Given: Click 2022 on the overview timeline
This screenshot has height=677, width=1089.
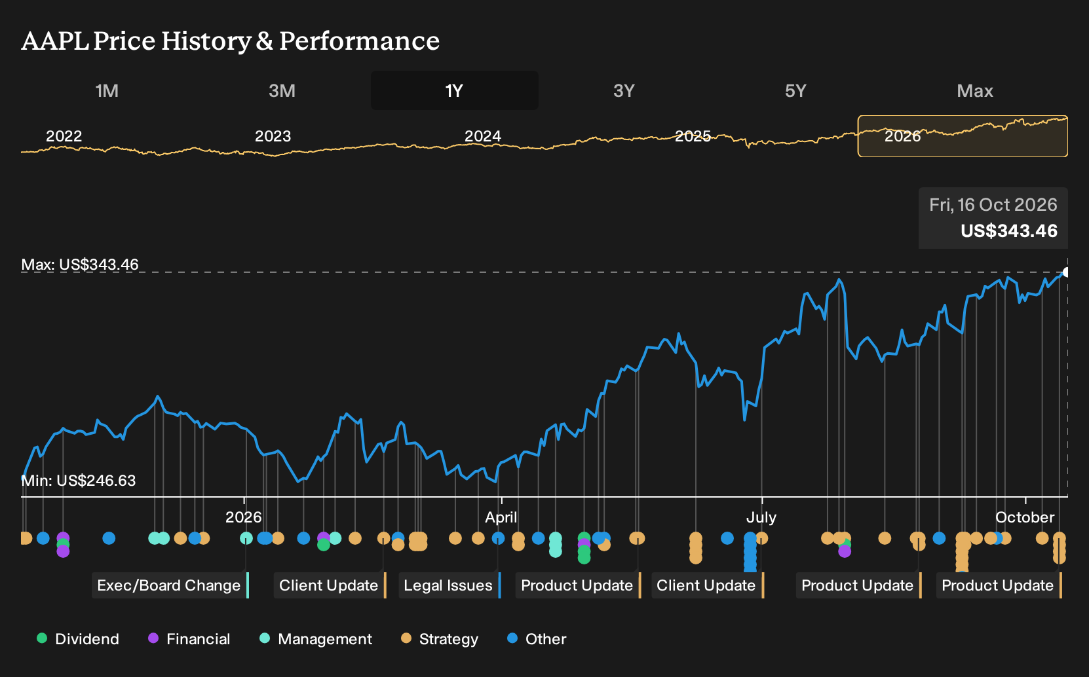Looking at the screenshot, I should pos(64,136).
